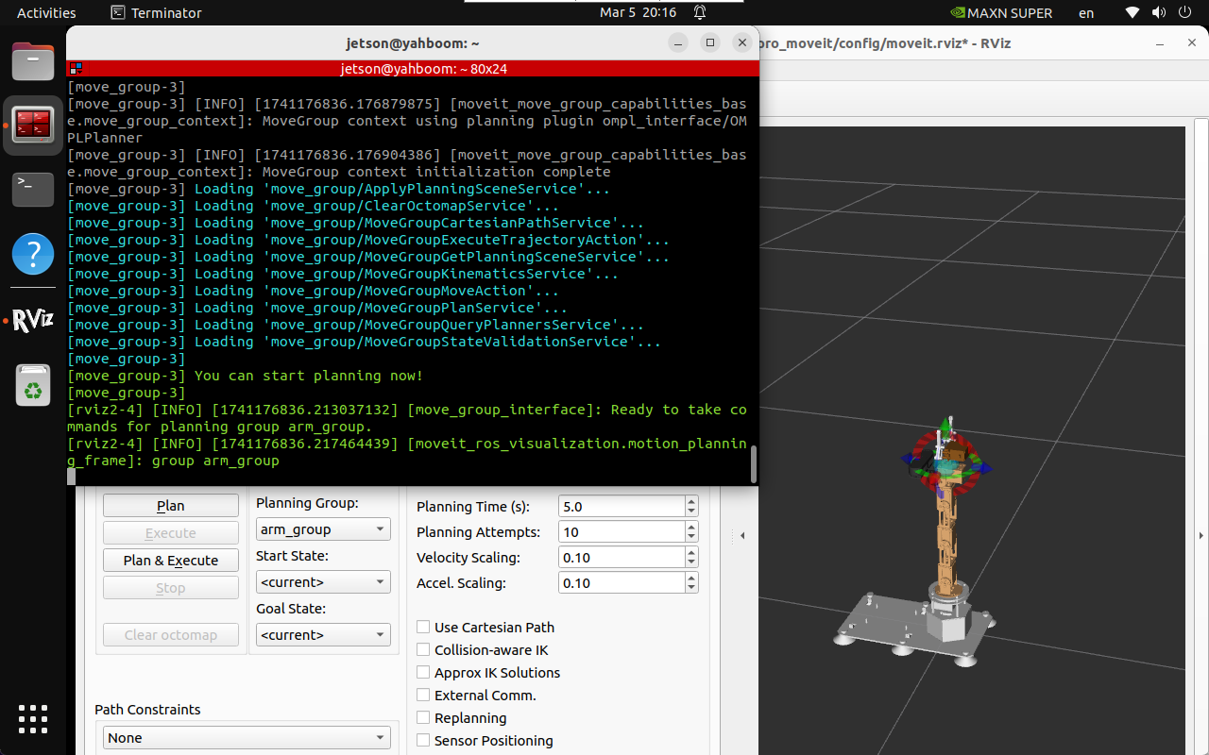Viewport: 1209px width, 755px height.
Task: Decrease Planning Attempts with the down arrow
Action: click(691, 538)
